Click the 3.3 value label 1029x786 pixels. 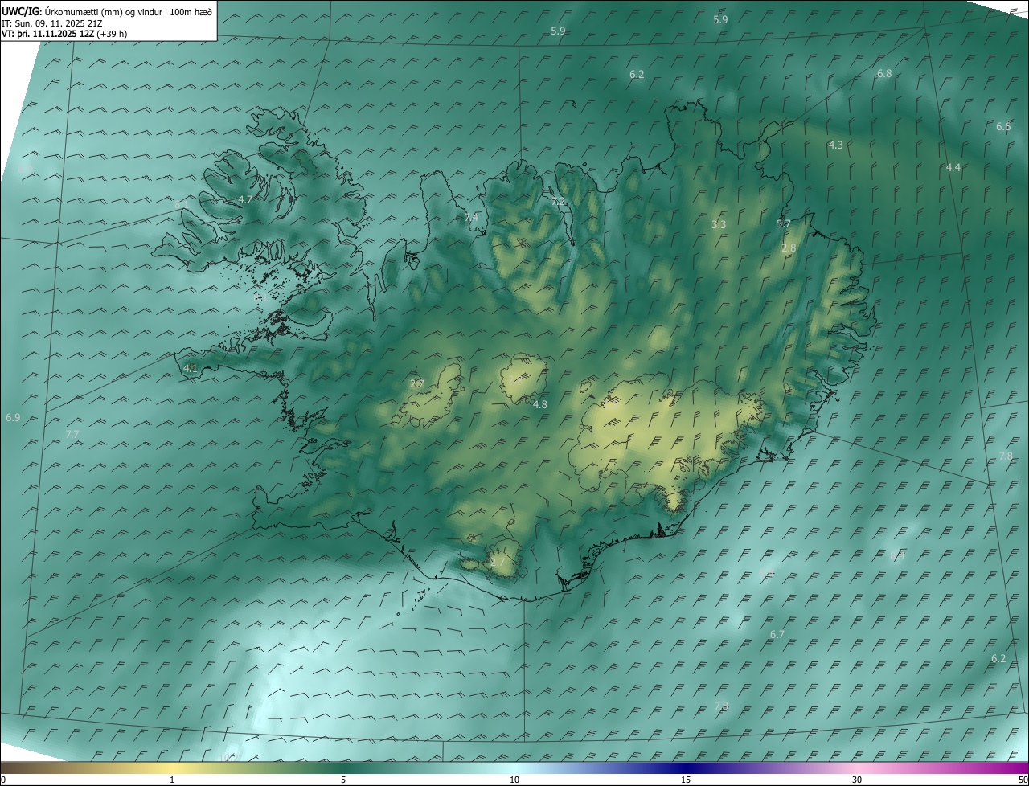click(x=719, y=224)
